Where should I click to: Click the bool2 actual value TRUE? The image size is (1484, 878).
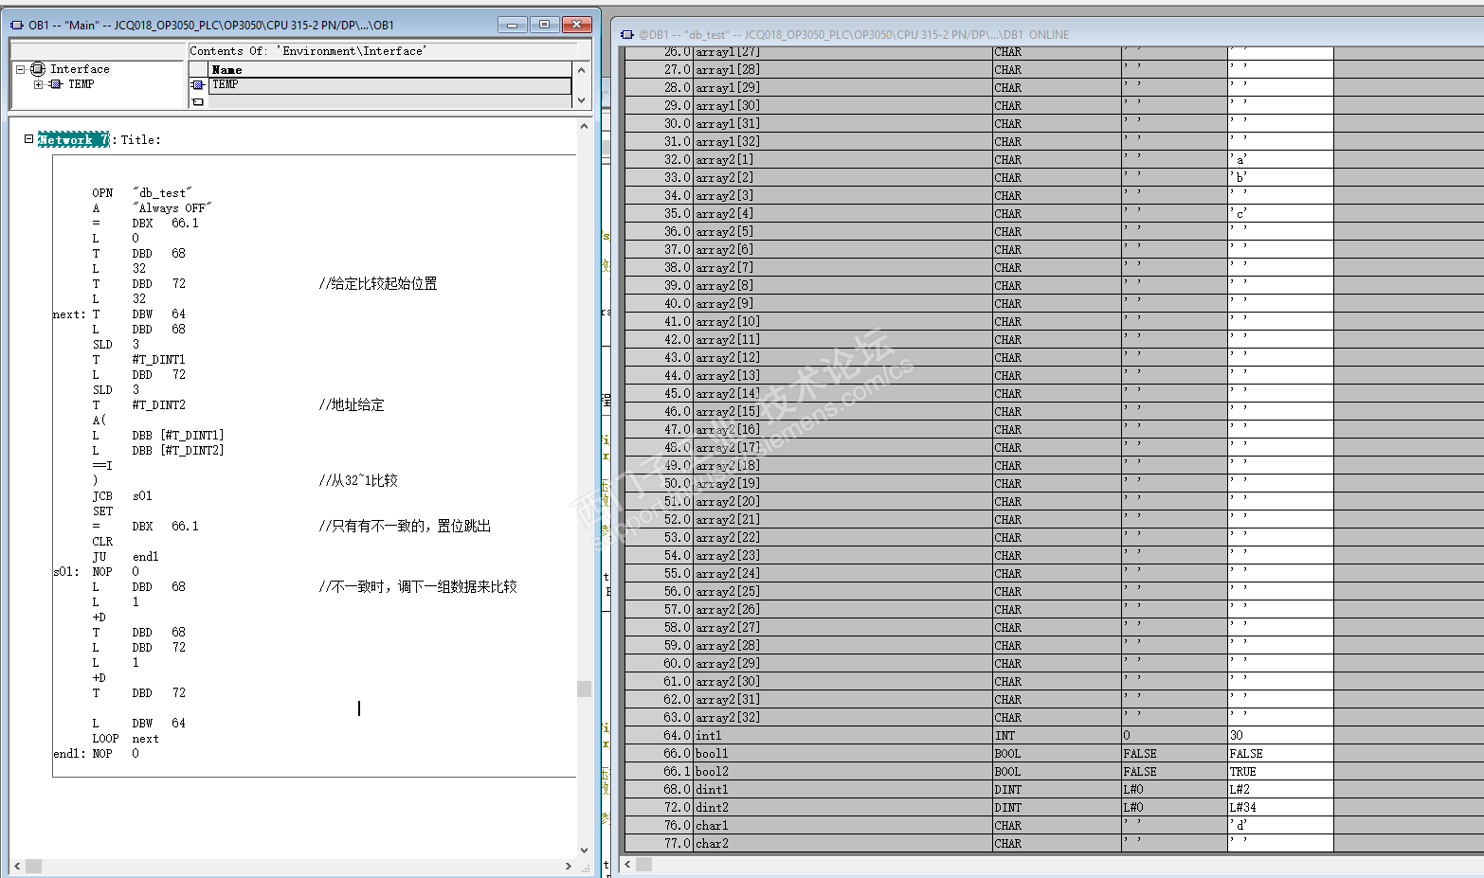[x=1280, y=772]
